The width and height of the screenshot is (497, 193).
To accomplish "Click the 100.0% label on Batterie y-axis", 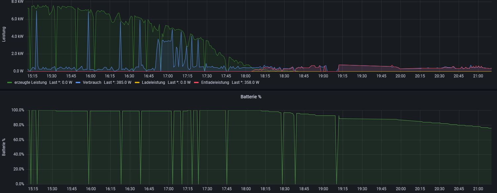I will [x=18, y=110].
